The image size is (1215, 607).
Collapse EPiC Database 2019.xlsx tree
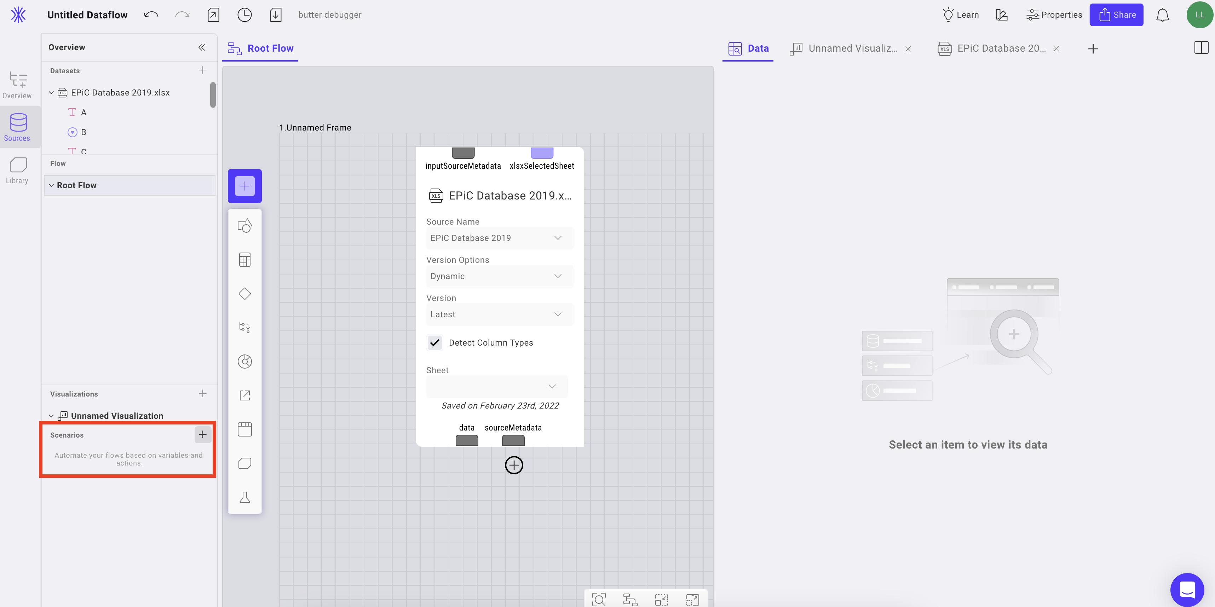pyautogui.click(x=51, y=92)
